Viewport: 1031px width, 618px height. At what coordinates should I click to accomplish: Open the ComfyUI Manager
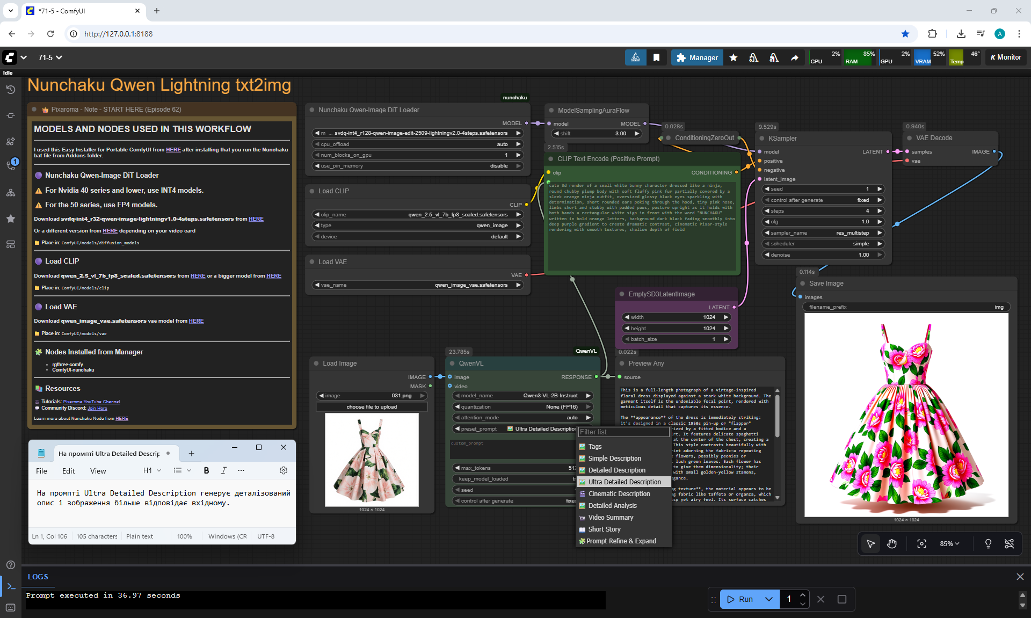(697, 57)
